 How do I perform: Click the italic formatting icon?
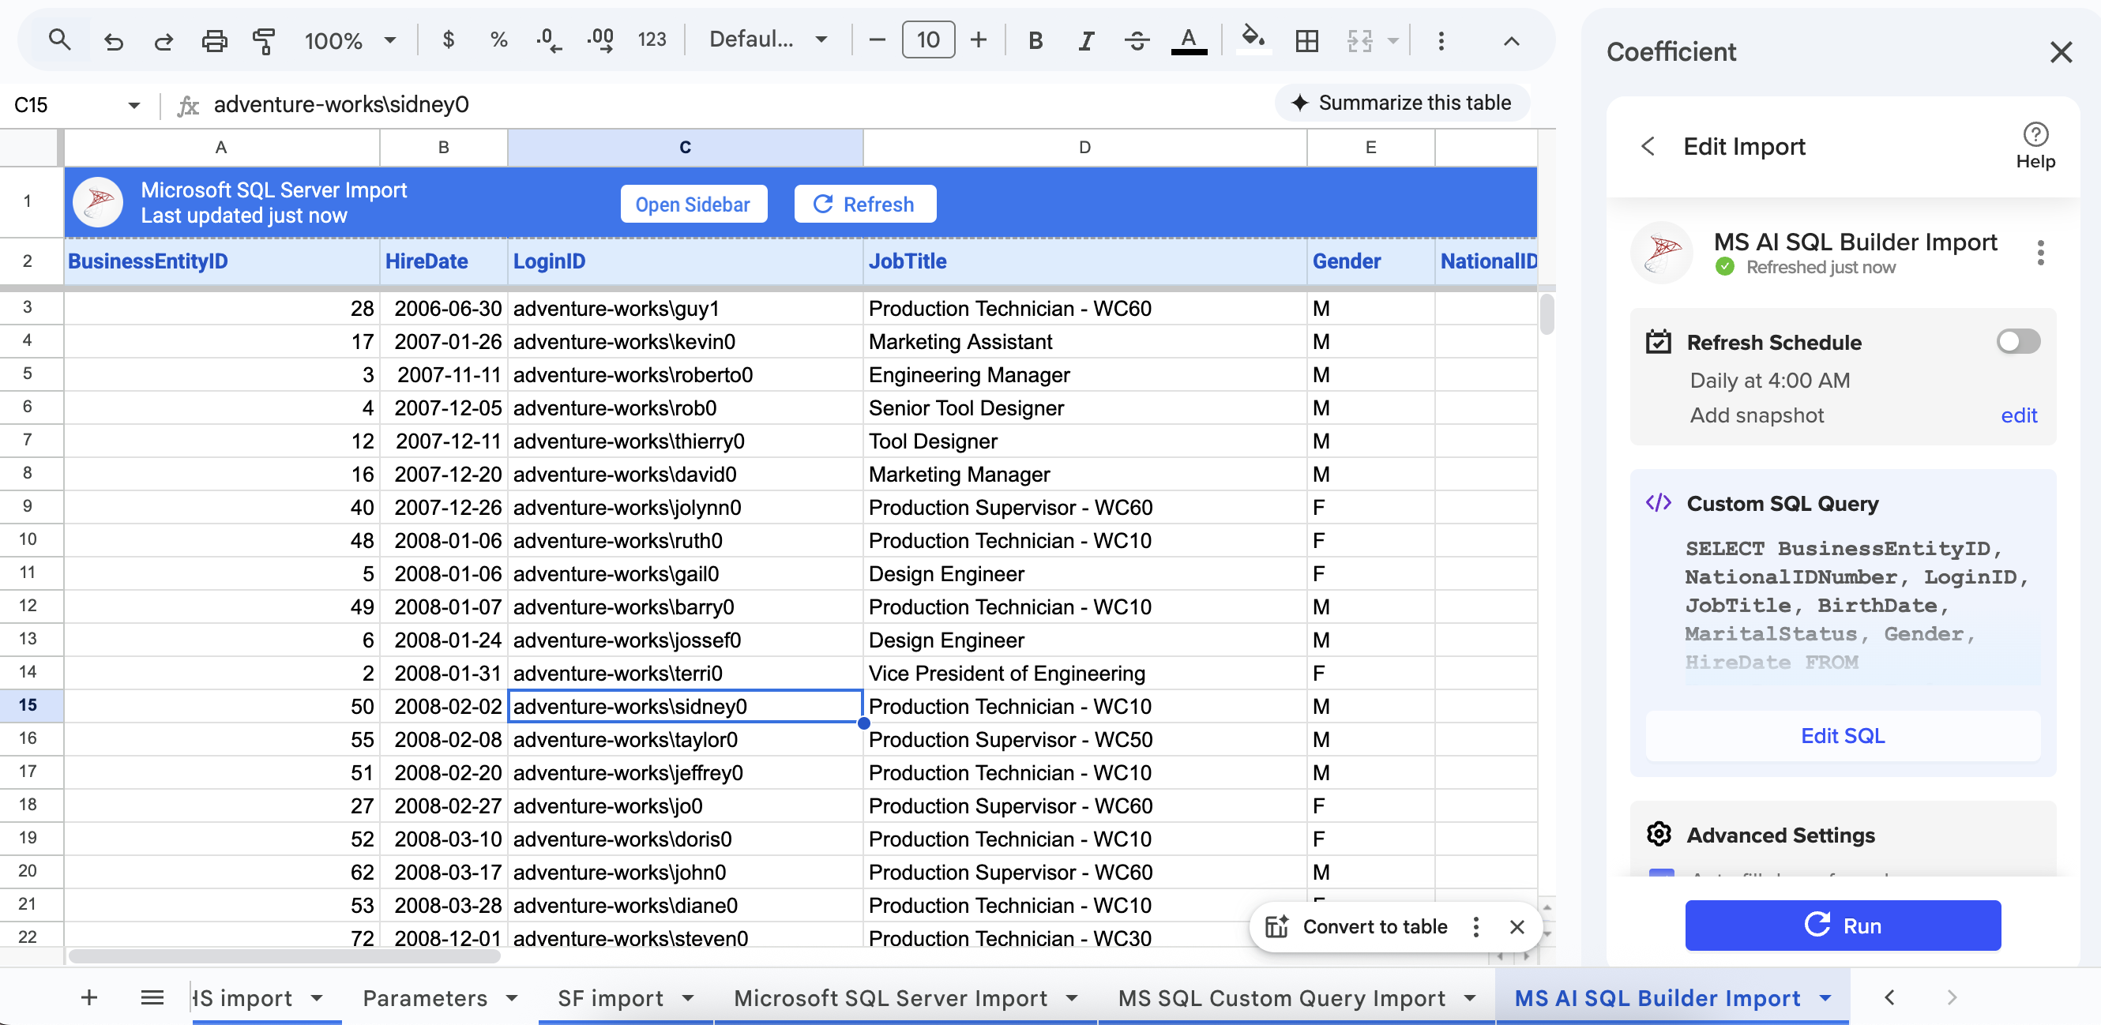click(1085, 40)
